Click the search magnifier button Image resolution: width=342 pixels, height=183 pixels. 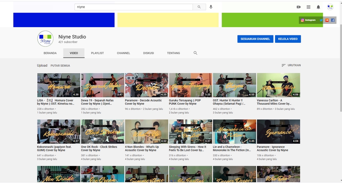(x=199, y=7)
